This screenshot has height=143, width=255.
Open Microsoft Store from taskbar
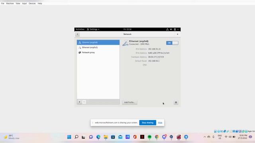click(x=113, y=137)
